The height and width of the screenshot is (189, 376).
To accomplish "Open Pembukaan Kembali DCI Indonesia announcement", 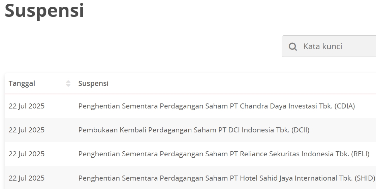I will pos(194,130).
